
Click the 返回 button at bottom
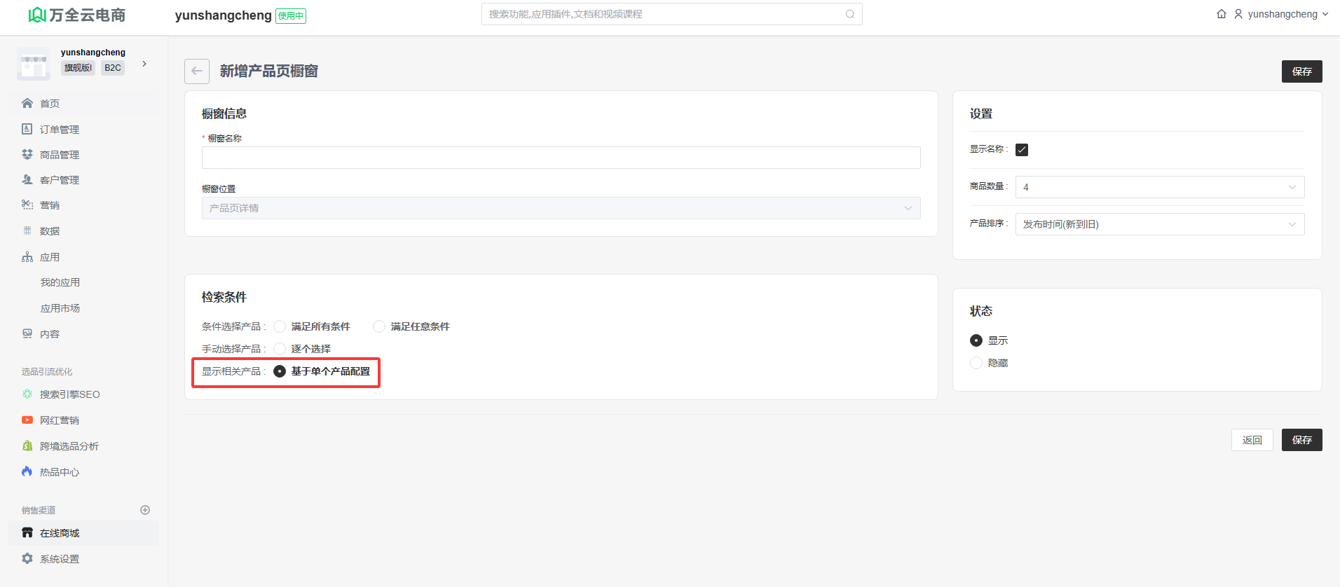tap(1252, 440)
